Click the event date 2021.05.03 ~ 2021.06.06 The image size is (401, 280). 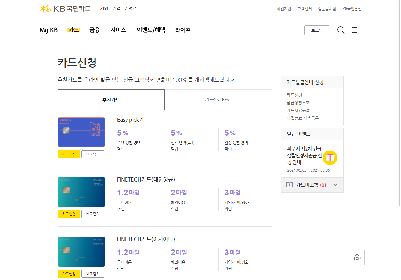coord(309,170)
